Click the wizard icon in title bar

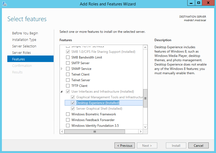point(4,4)
